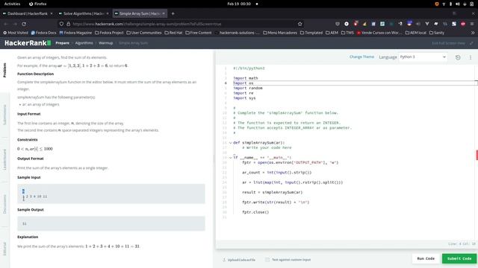Open the Sanity bookmarks folder
Screen dimensions: 478x268
(x=436, y=33)
